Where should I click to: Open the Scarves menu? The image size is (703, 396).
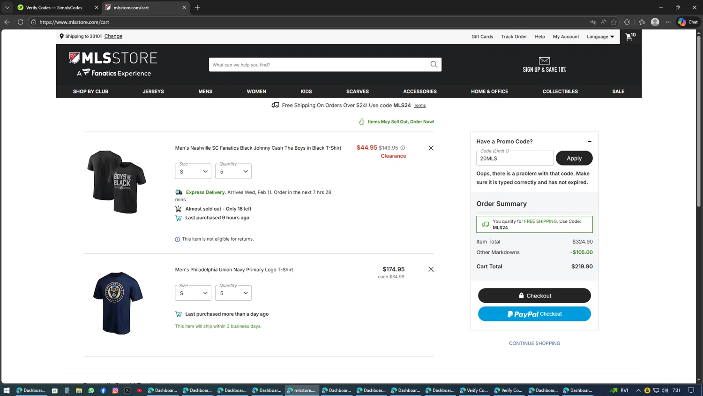(358, 91)
